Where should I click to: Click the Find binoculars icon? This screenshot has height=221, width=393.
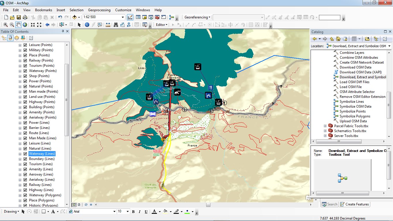pyautogui.click(x=116, y=24)
